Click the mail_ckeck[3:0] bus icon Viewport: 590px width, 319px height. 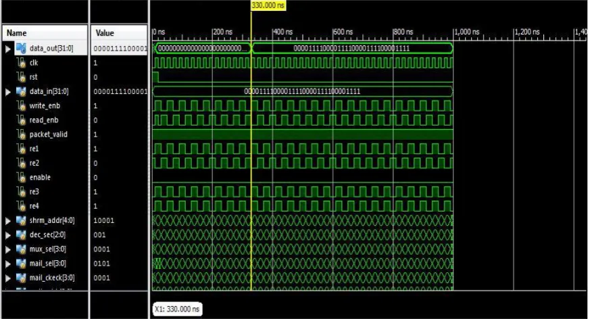pyautogui.click(x=21, y=278)
